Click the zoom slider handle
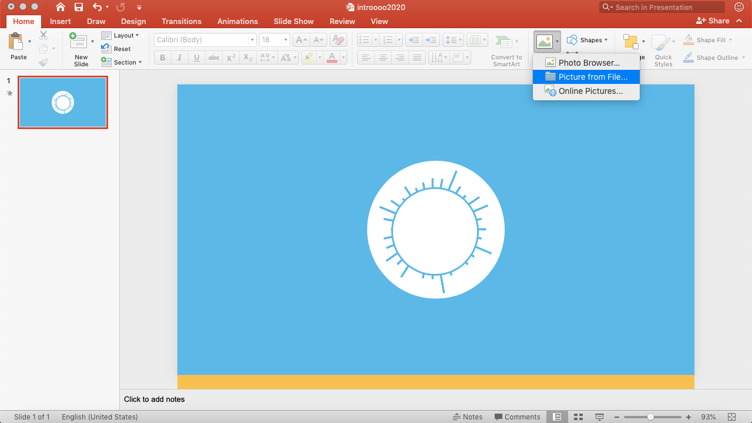The image size is (752, 423). (650, 417)
